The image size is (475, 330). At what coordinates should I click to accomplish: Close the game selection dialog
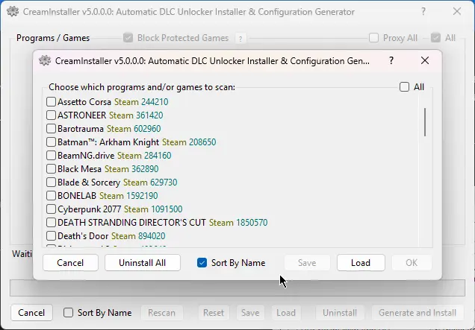coord(425,61)
